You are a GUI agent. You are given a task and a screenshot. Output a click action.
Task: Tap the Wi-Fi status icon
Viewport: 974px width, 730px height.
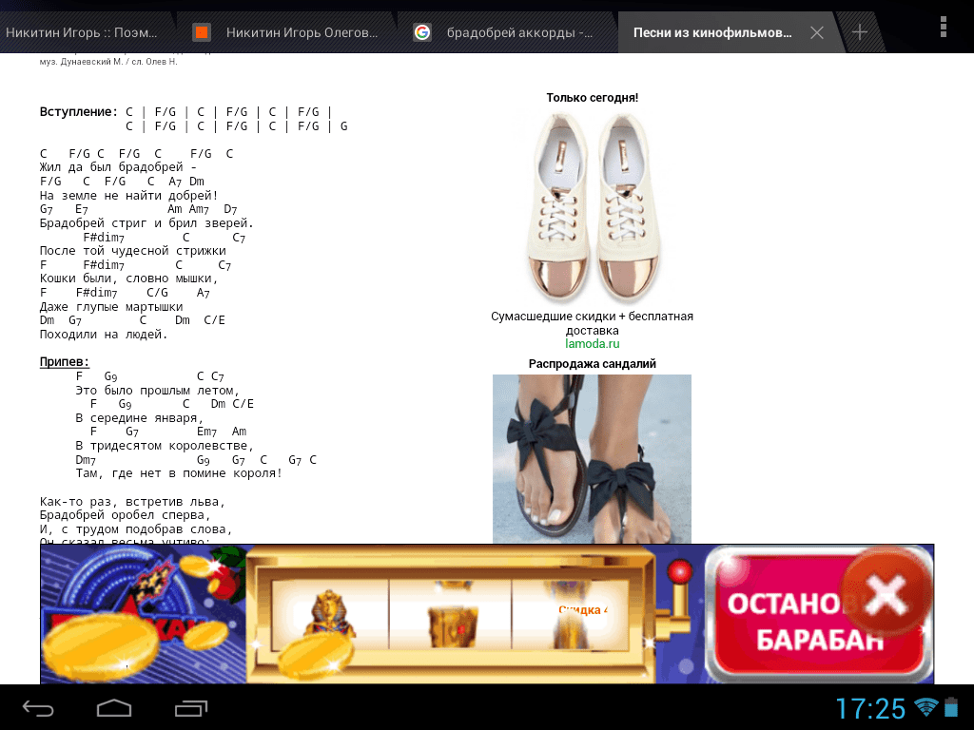point(925,707)
